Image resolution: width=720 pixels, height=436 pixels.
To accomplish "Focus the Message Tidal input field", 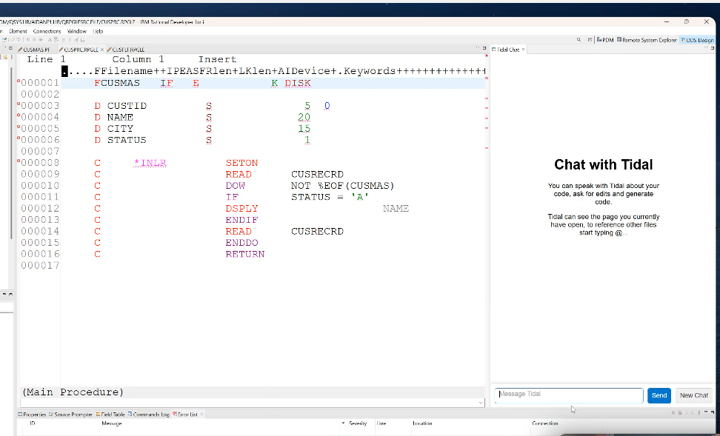I will point(569,395).
